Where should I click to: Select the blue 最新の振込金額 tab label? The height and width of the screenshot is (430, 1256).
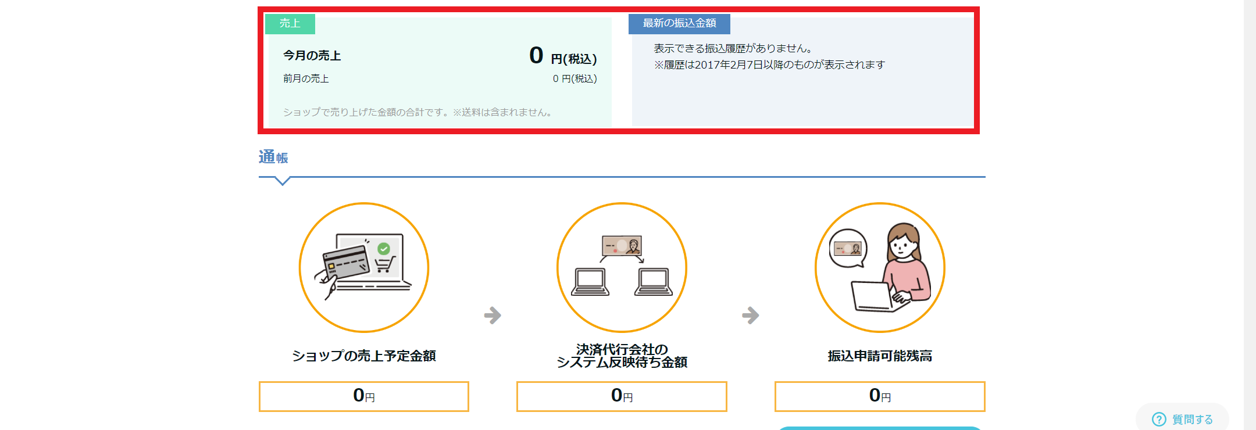coord(679,23)
